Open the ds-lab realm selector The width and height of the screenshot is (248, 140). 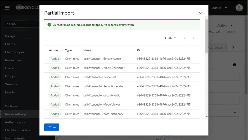(x=22, y=24)
